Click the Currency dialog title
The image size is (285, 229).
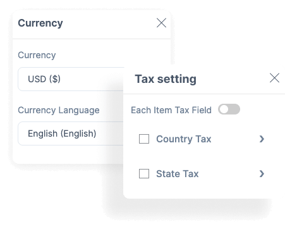40,23
